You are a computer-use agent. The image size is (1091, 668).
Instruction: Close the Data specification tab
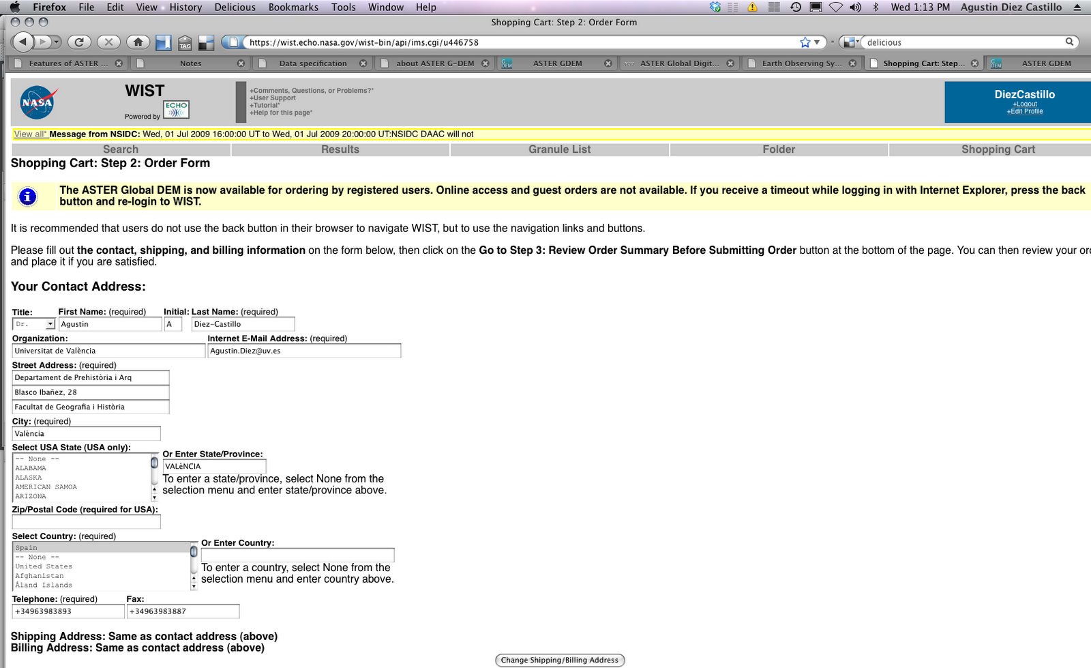point(363,63)
